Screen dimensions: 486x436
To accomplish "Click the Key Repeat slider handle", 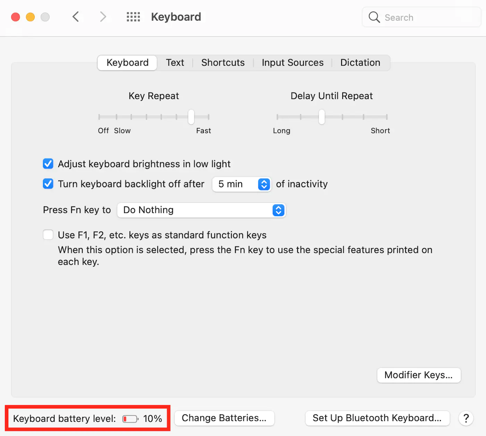I will click(191, 117).
